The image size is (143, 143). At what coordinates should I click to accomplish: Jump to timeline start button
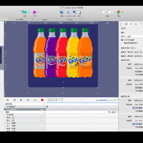(8, 100)
